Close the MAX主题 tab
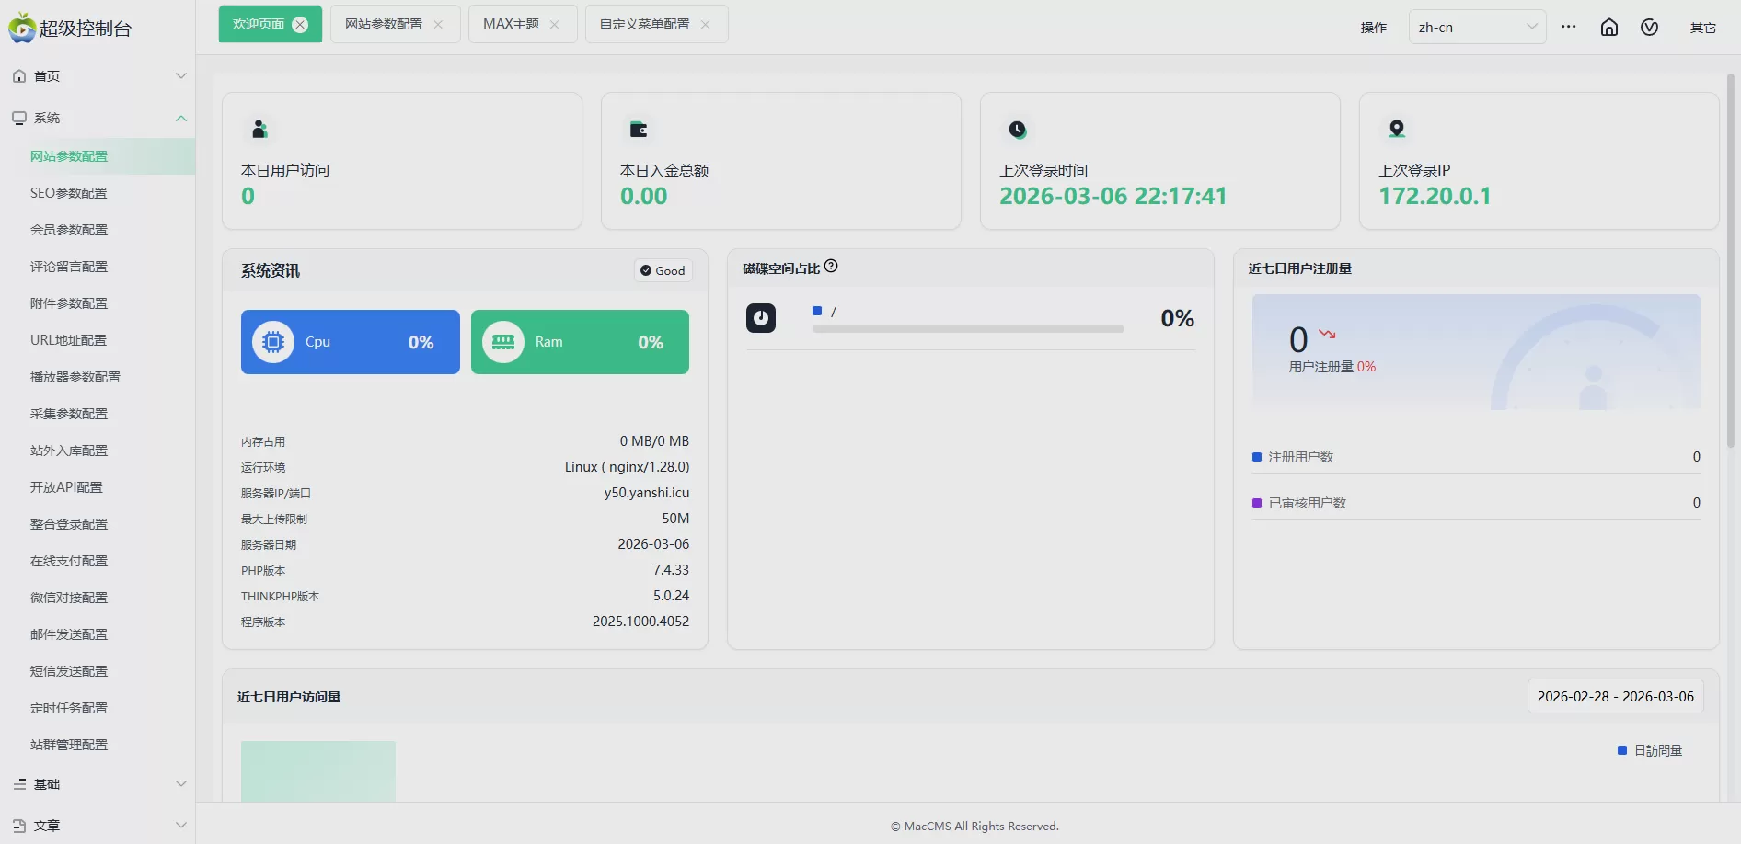Image resolution: width=1741 pixels, height=844 pixels. [554, 25]
